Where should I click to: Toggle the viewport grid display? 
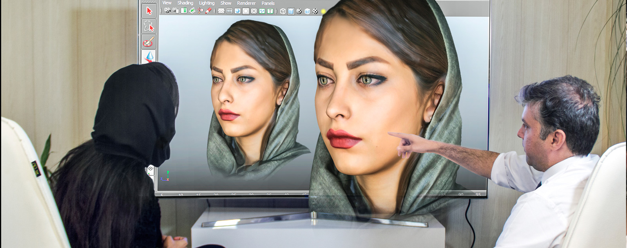click(x=221, y=11)
